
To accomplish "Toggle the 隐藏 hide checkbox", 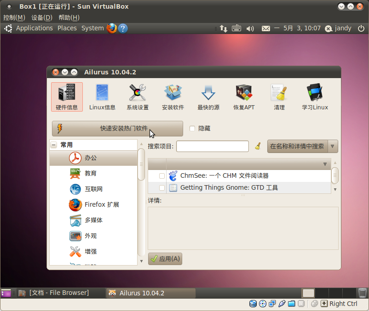I will [192, 129].
